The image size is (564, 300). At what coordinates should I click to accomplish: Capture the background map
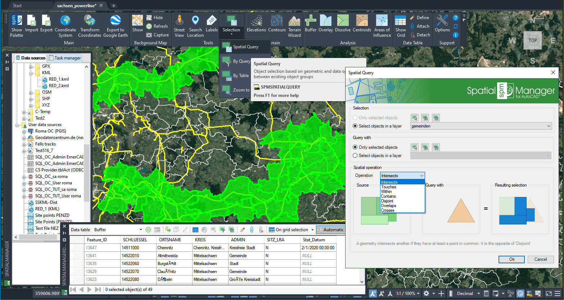(x=158, y=35)
